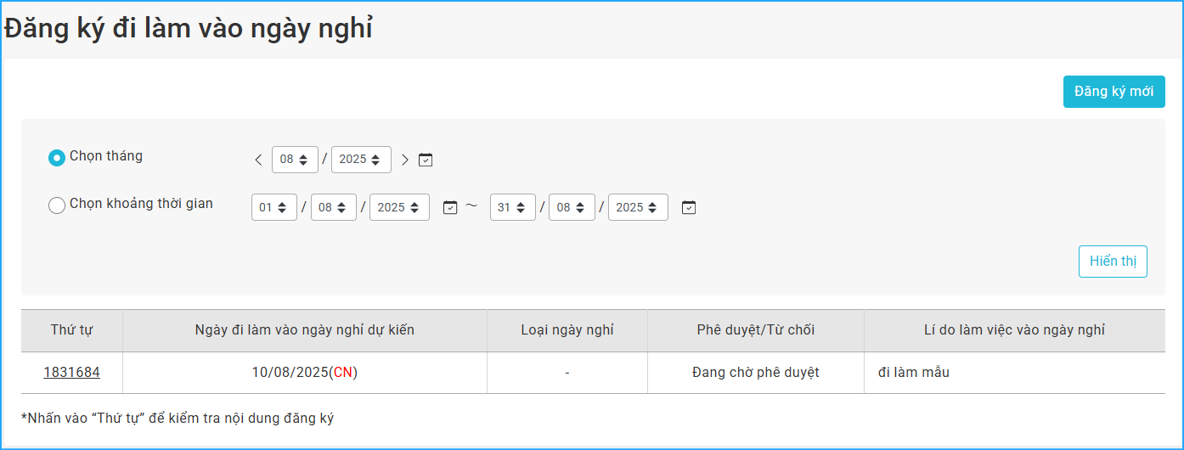1184x450 pixels.
Task: Click the date cell 10/08/2025(CN)
Action: [x=304, y=373]
